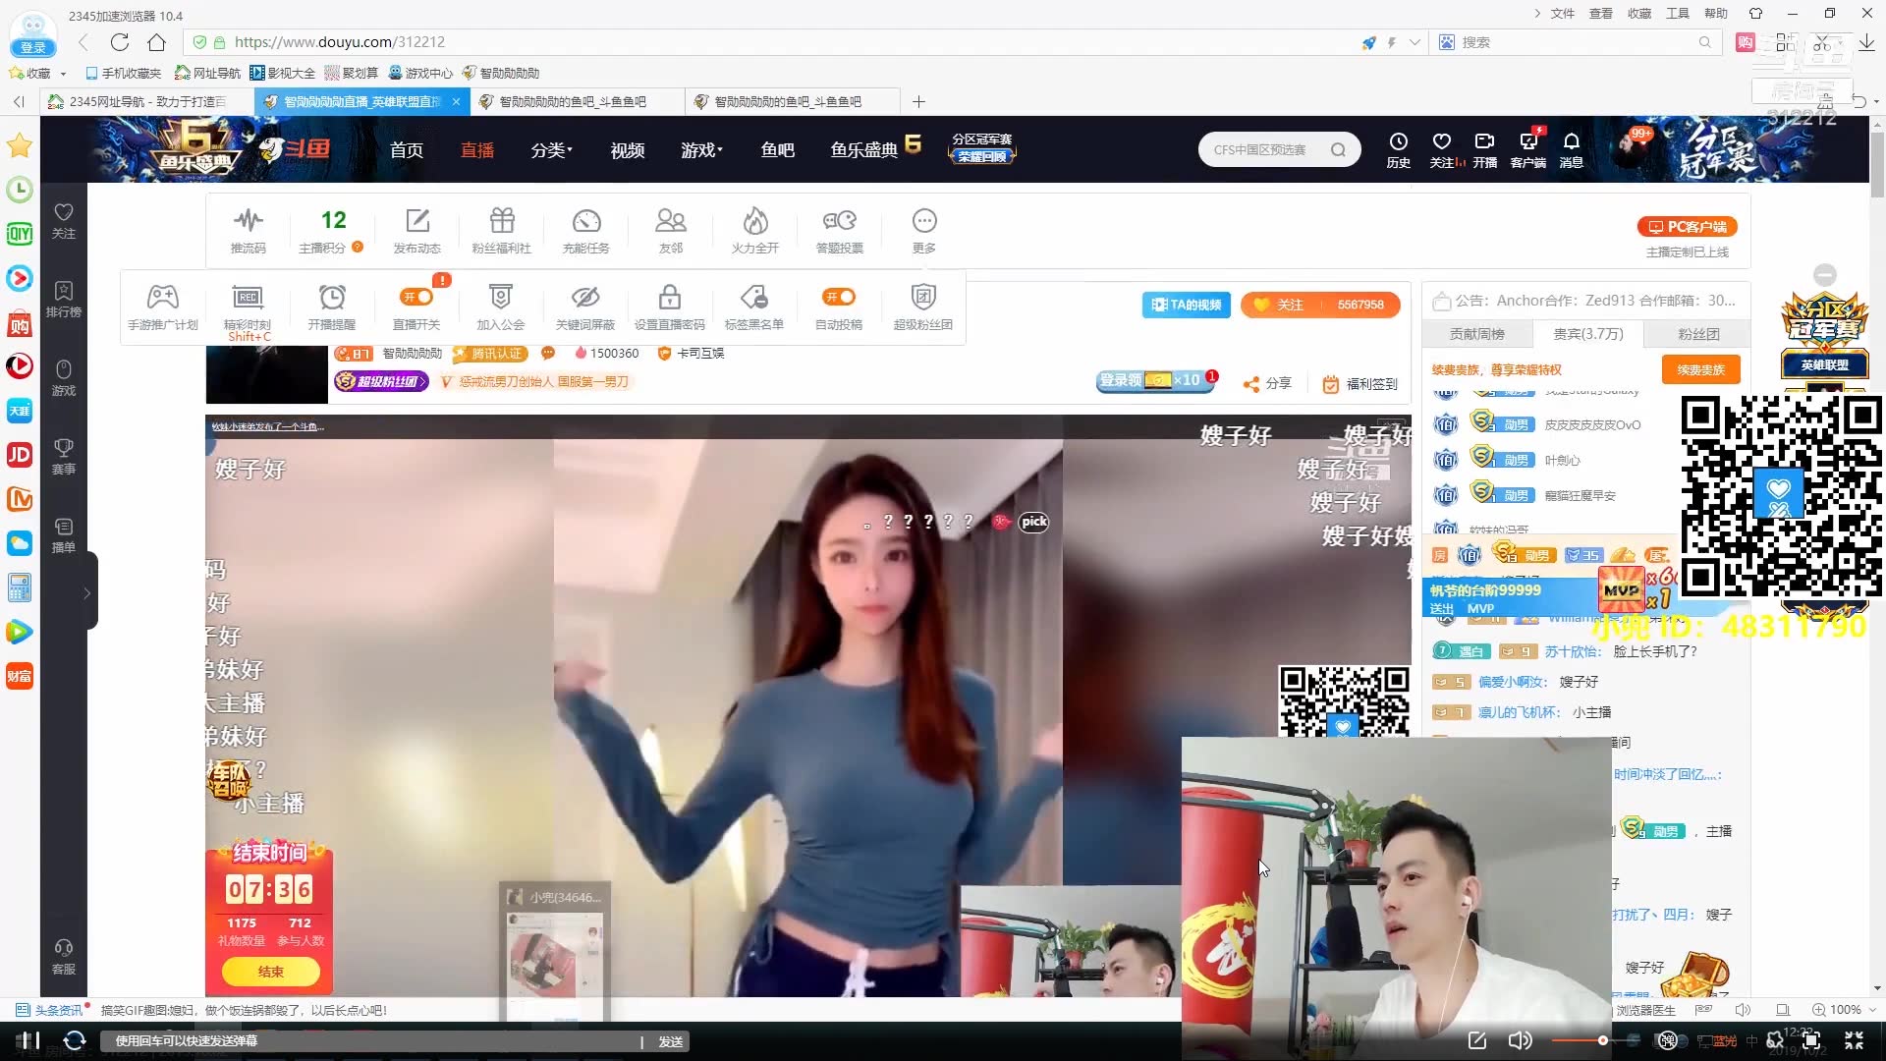Open address bar dropdown arrow
The width and height of the screenshot is (1886, 1061).
[x=1414, y=42]
